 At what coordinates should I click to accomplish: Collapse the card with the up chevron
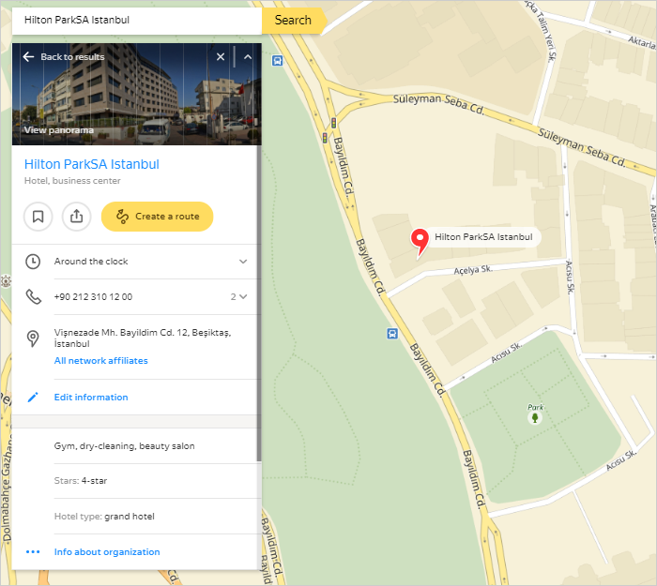tap(248, 57)
